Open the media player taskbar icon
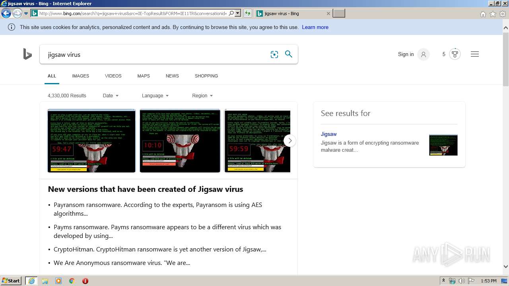The height and width of the screenshot is (286, 509). (x=58, y=281)
